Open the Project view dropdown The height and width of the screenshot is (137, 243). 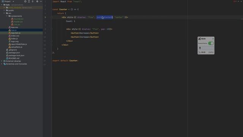click(x=13, y=2)
